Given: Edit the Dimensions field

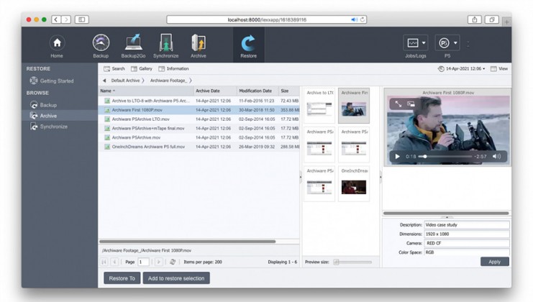Looking at the screenshot, I should pos(467,234).
